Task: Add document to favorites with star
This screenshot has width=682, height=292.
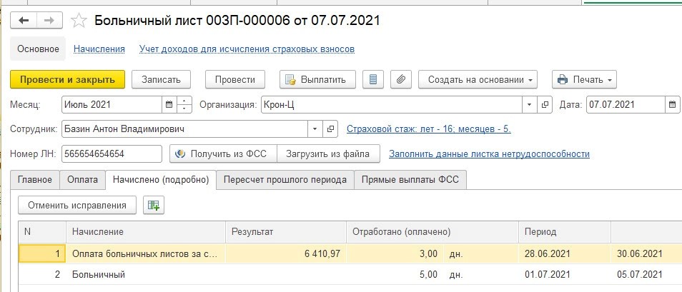Action: (80, 21)
